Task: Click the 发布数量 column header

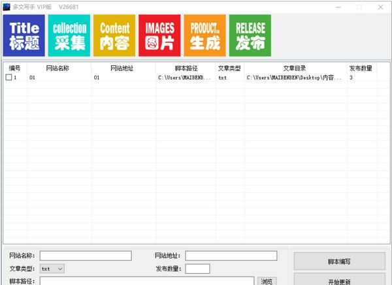Action: [x=361, y=68]
